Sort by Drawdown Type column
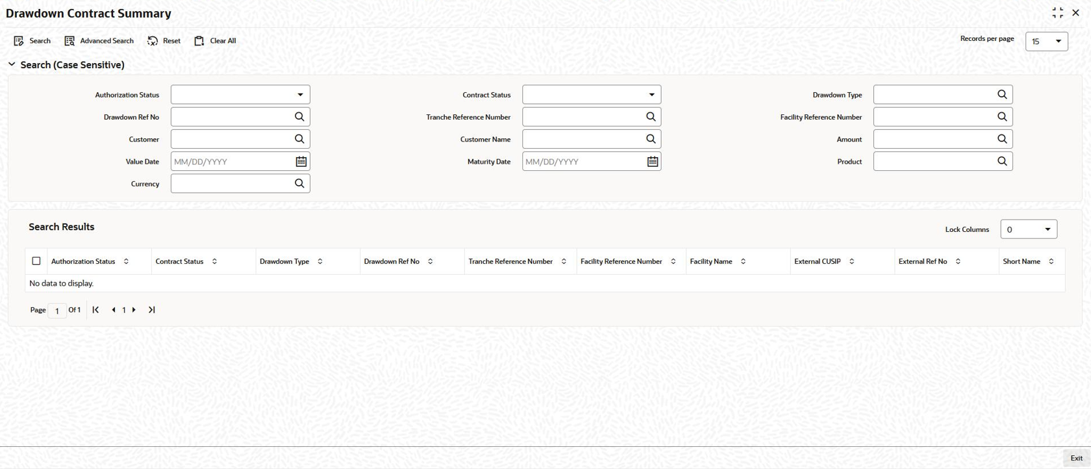Viewport: 1091px width, 469px height. click(320, 261)
